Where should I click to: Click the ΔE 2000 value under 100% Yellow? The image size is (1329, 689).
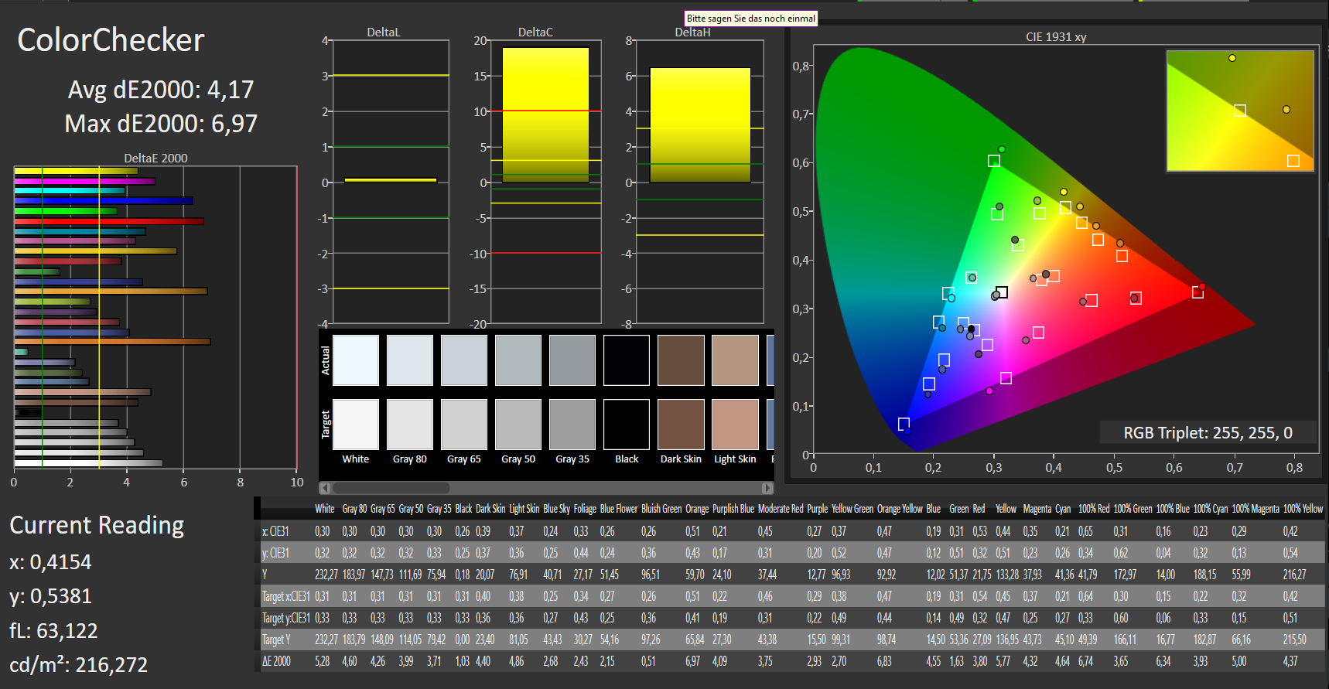point(1290,661)
